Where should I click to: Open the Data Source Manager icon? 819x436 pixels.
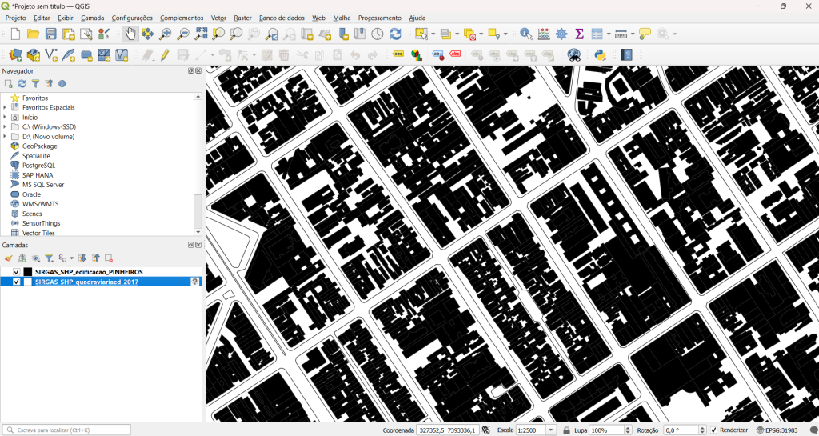coord(16,54)
